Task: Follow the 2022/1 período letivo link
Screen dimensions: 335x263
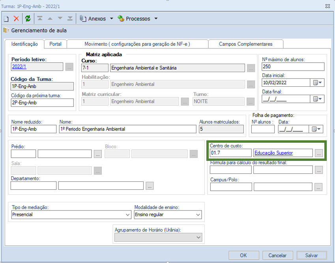Action: [x=19, y=67]
